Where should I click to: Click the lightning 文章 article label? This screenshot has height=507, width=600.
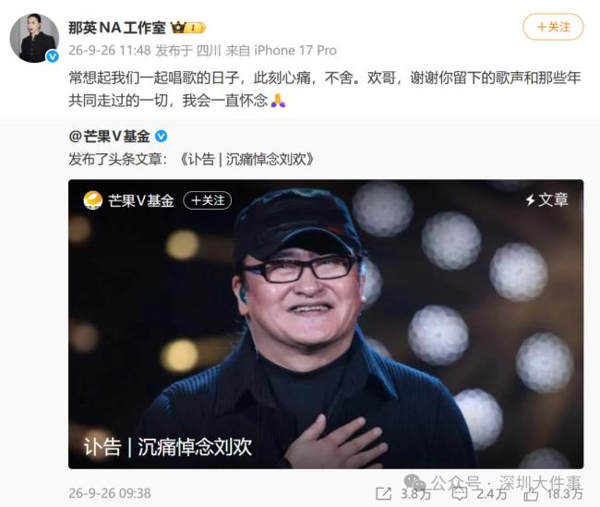547,199
